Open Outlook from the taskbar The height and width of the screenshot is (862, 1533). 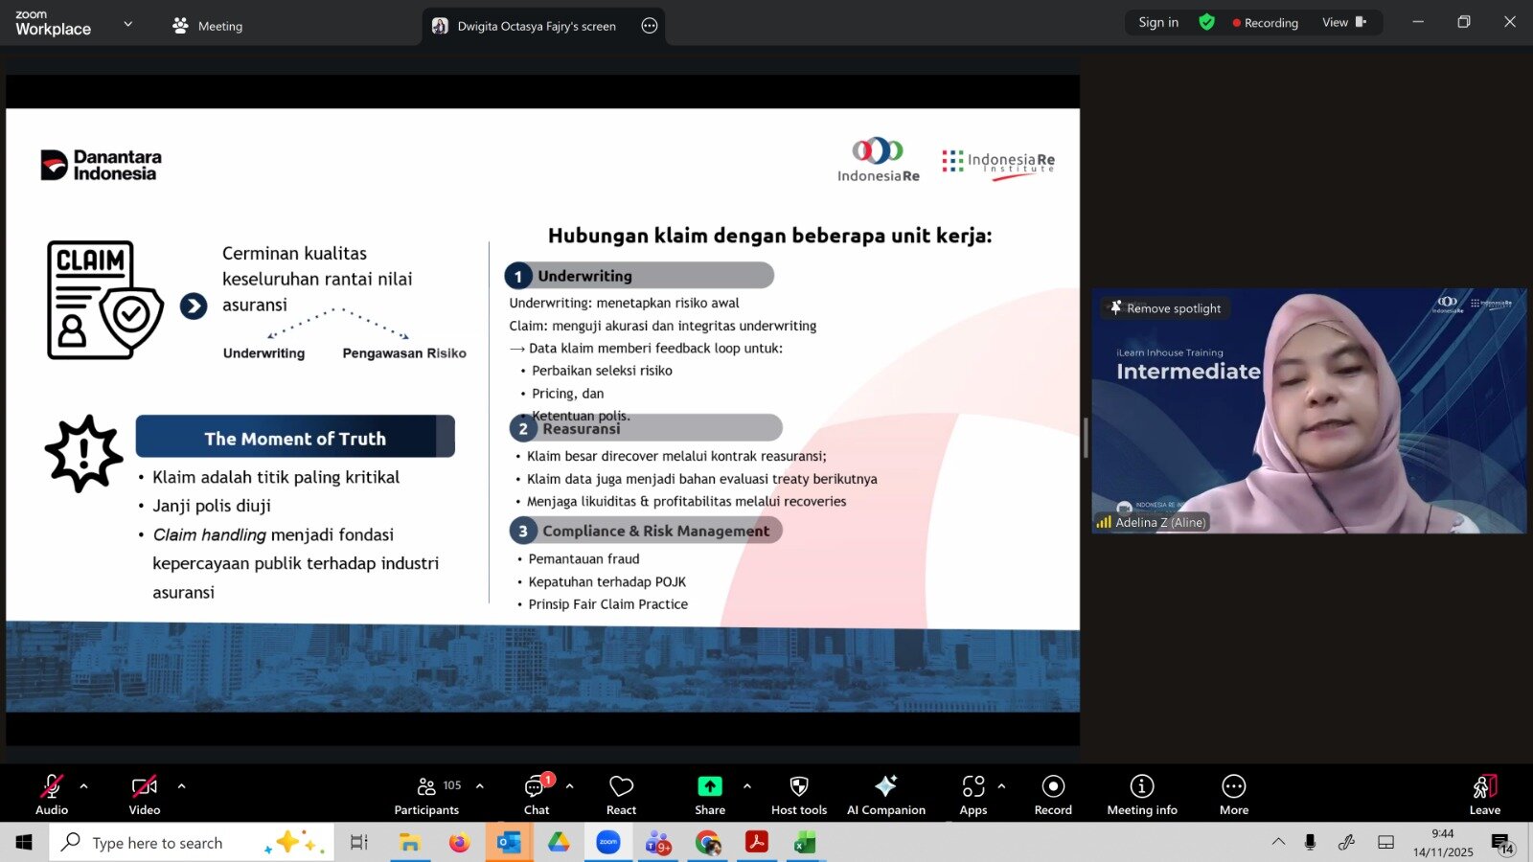pos(509,842)
